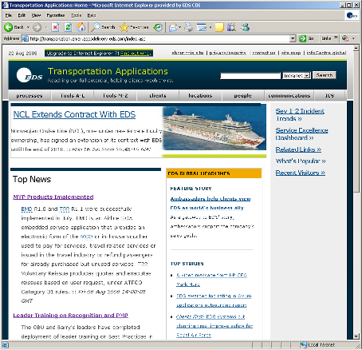This screenshot has width=362, height=350.
Task: Click the vertical scrollbar down arrow
Action: (356, 336)
